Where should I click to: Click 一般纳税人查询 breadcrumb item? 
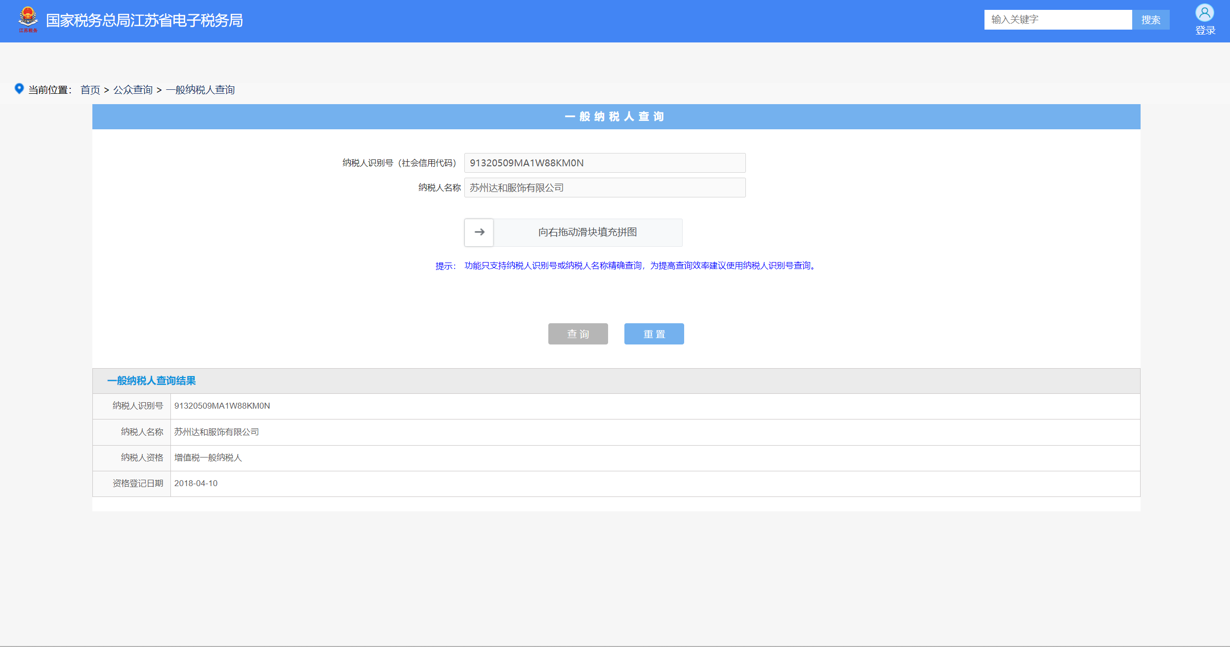pyautogui.click(x=200, y=90)
